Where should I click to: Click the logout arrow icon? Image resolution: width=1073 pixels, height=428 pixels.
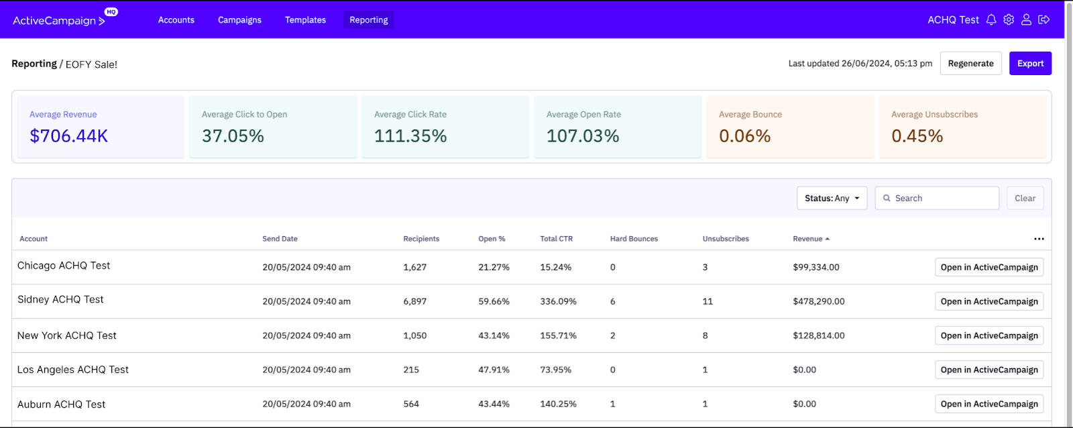tap(1043, 20)
